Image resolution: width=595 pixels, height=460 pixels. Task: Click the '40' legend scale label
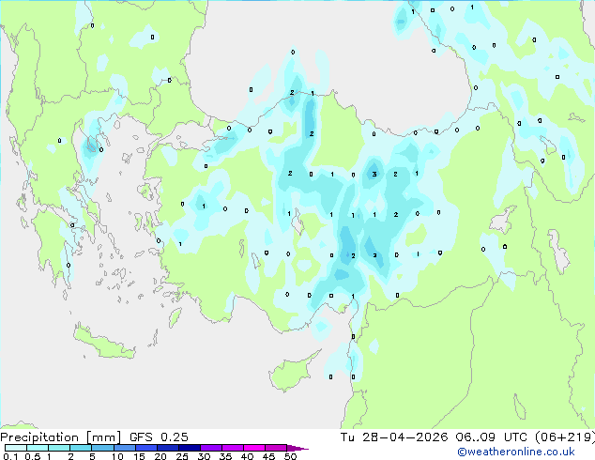click(247, 456)
